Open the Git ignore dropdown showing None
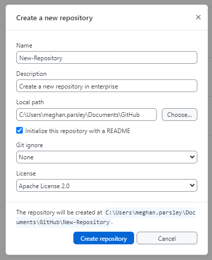This screenshot has height=260, width=212. (x=107, y=157)
